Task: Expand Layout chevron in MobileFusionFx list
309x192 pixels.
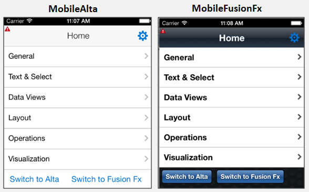Action: [300, 117]
